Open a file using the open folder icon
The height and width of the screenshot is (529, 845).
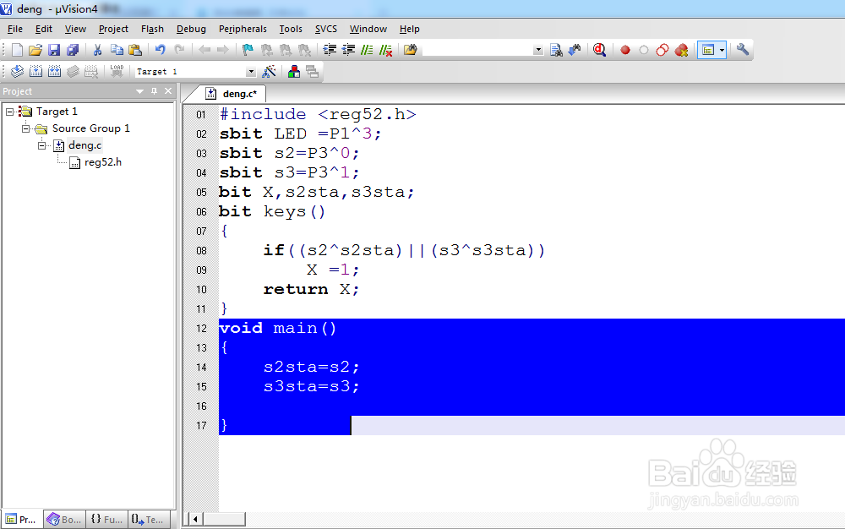[35, 50]
